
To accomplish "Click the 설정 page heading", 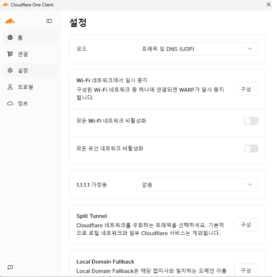I will coord(78,22).
